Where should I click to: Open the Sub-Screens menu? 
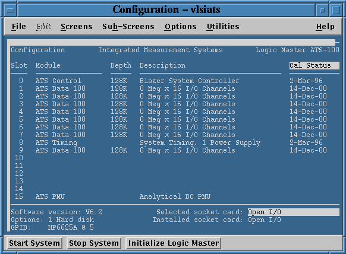point(128,27)
